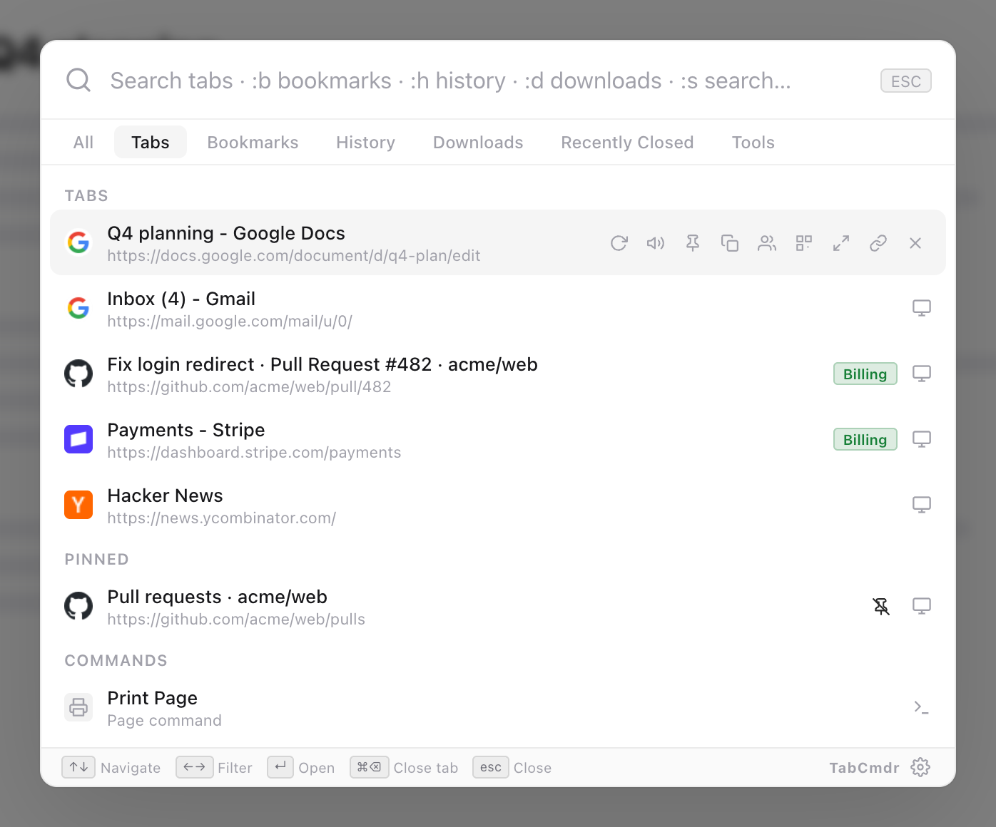Click the monitor icon on the Hacker News row
This screenshot has height=827, width=996.
(x=922, y=505)
